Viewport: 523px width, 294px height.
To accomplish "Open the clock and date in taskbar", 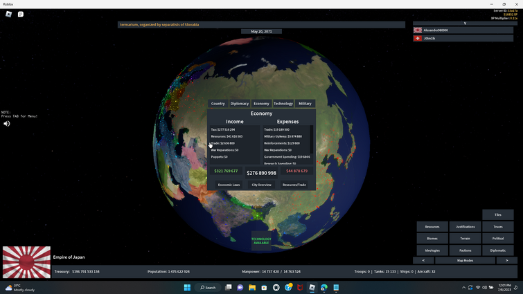I will 504,287.
